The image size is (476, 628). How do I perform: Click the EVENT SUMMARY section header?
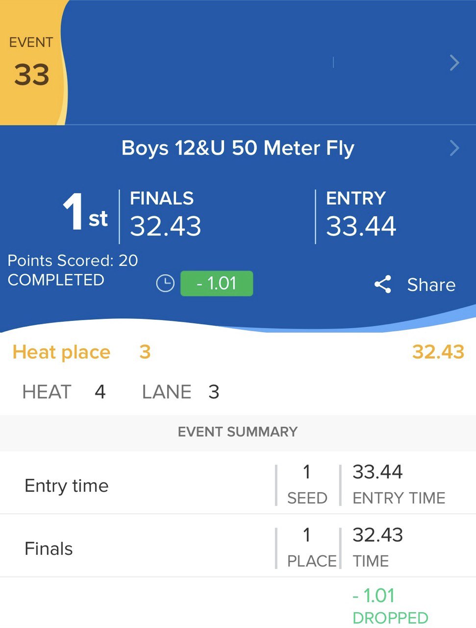tap(238, 432)
